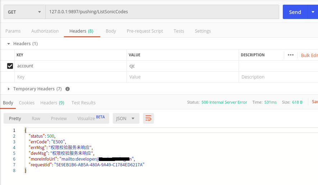Click the errMsg value text
The height and width of the screenshot is (185, 318).
coord(70,148)
